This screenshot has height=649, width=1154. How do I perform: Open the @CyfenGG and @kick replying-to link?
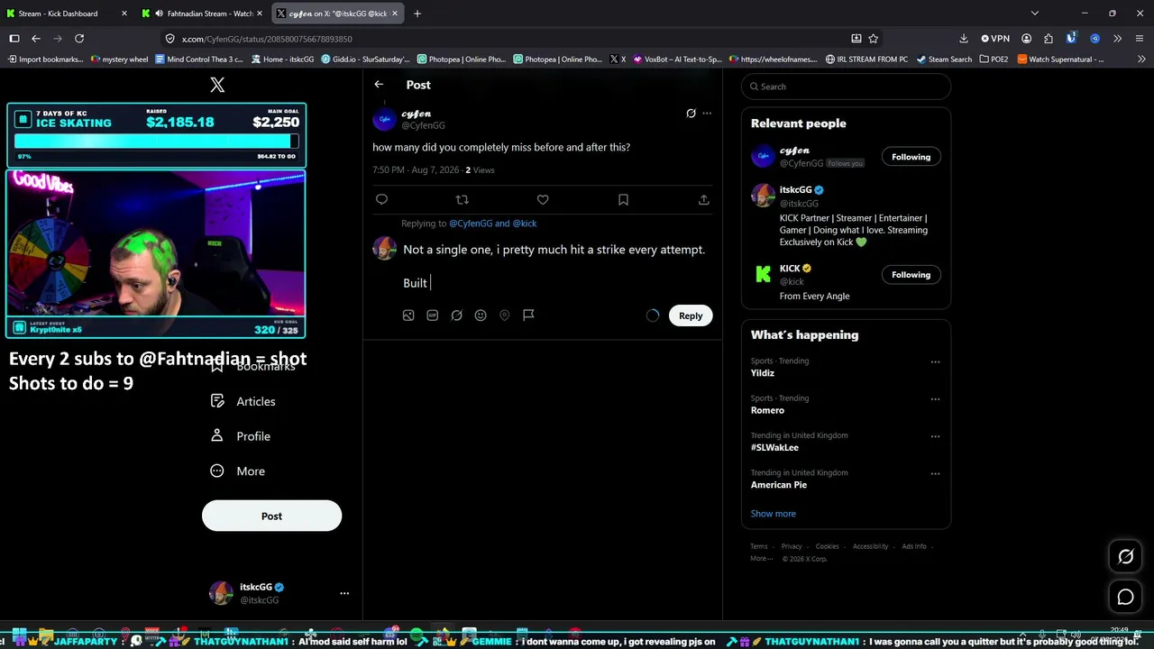coord(492,224)
